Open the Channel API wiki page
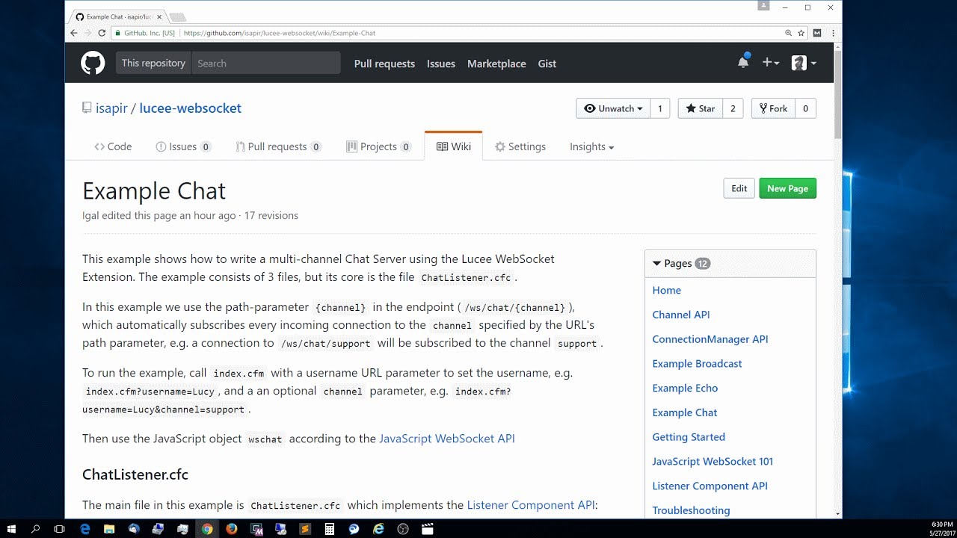Screen dimensions: 957x538 pos(680,315)
